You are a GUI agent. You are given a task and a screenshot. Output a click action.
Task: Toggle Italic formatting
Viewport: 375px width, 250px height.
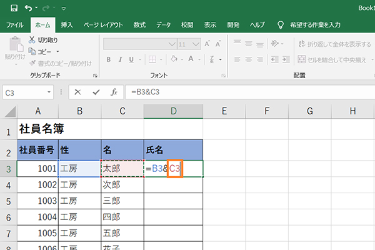[121, 60]
